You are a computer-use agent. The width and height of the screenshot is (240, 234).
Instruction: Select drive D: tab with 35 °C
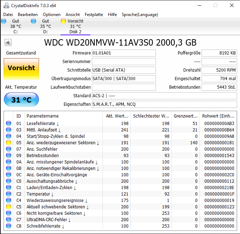45,26
